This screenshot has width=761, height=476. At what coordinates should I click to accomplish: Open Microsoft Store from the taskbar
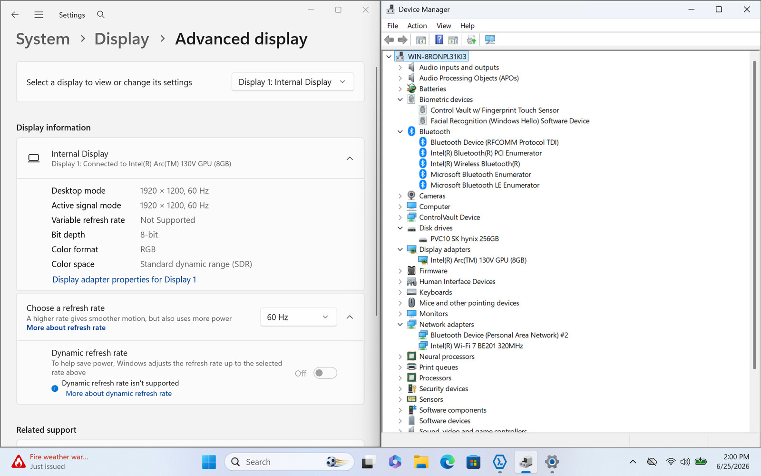point(473,462)
